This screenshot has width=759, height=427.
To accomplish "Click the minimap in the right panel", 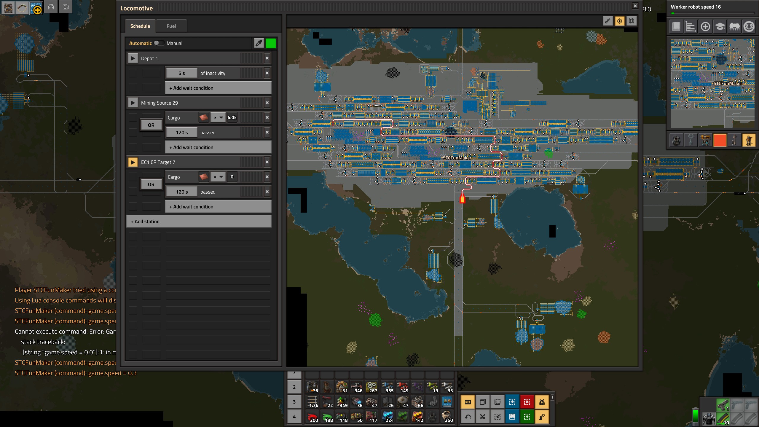I will tap(712, 83).
